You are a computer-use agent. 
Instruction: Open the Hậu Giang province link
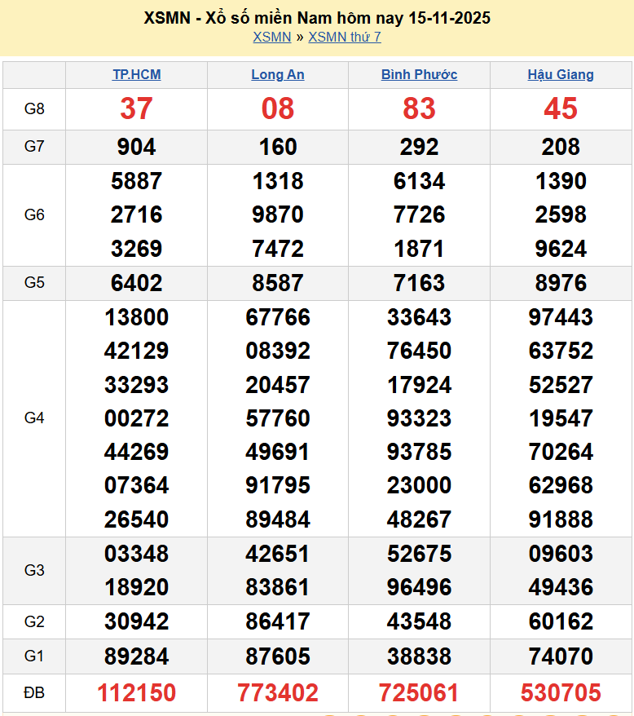(x=561, y=74)
